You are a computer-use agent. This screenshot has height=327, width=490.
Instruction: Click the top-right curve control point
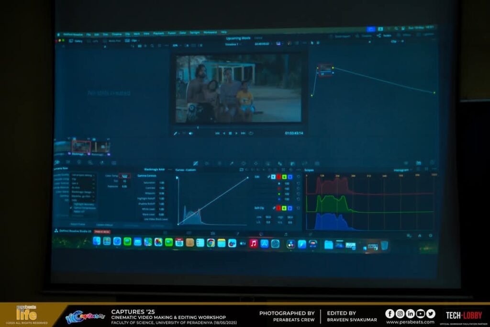(x=247, y=178)
